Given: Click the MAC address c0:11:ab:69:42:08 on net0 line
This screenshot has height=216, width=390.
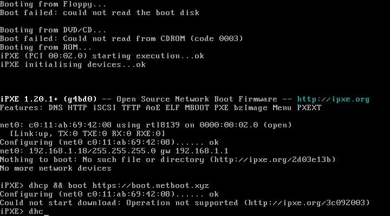Looking at the screenshot, I should pyautogui.click(x=70, y=125).
